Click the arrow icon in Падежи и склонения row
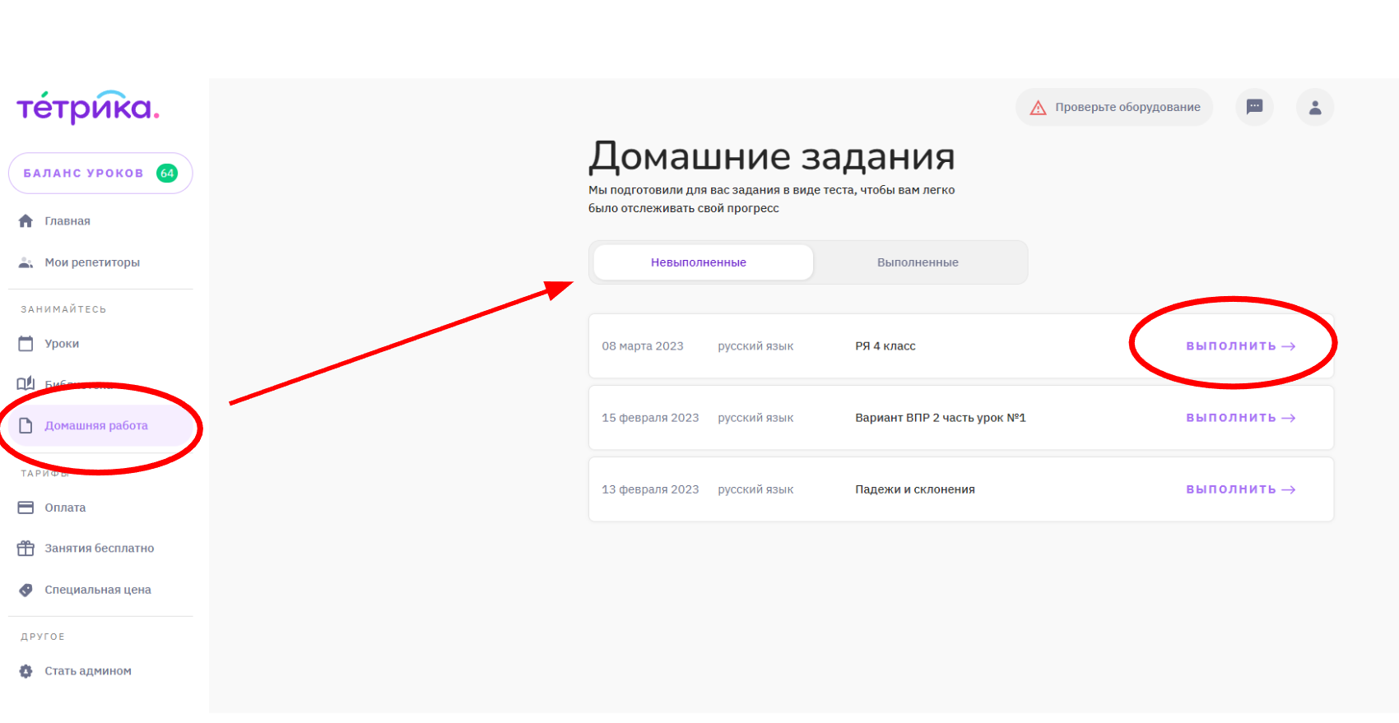This screenshot has width=1399, height=723. pyautogui.click(x=1289, y=489)
